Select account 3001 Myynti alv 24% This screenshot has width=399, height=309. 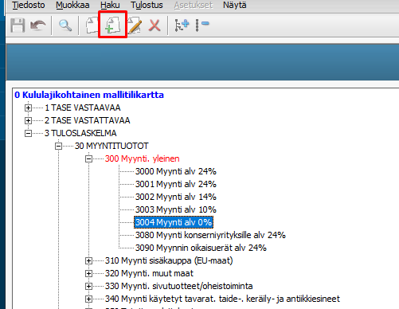(x=176, y=184)
